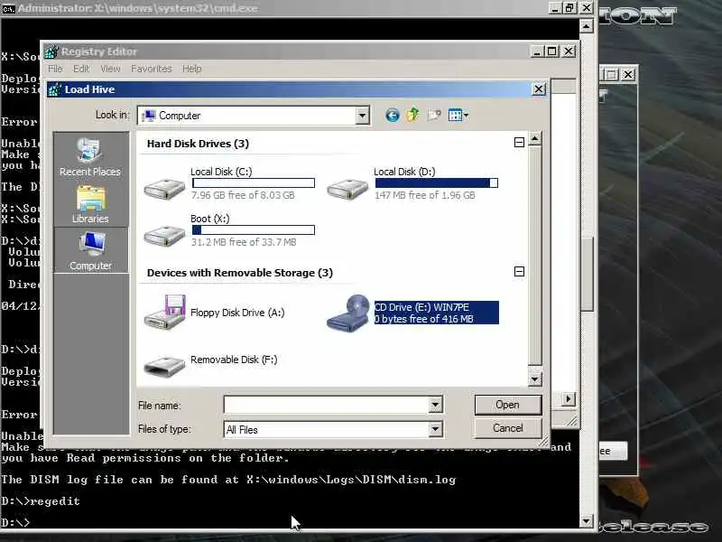Select Libraries in the places sidebar

pyautogui.click(x=90, y=205)
